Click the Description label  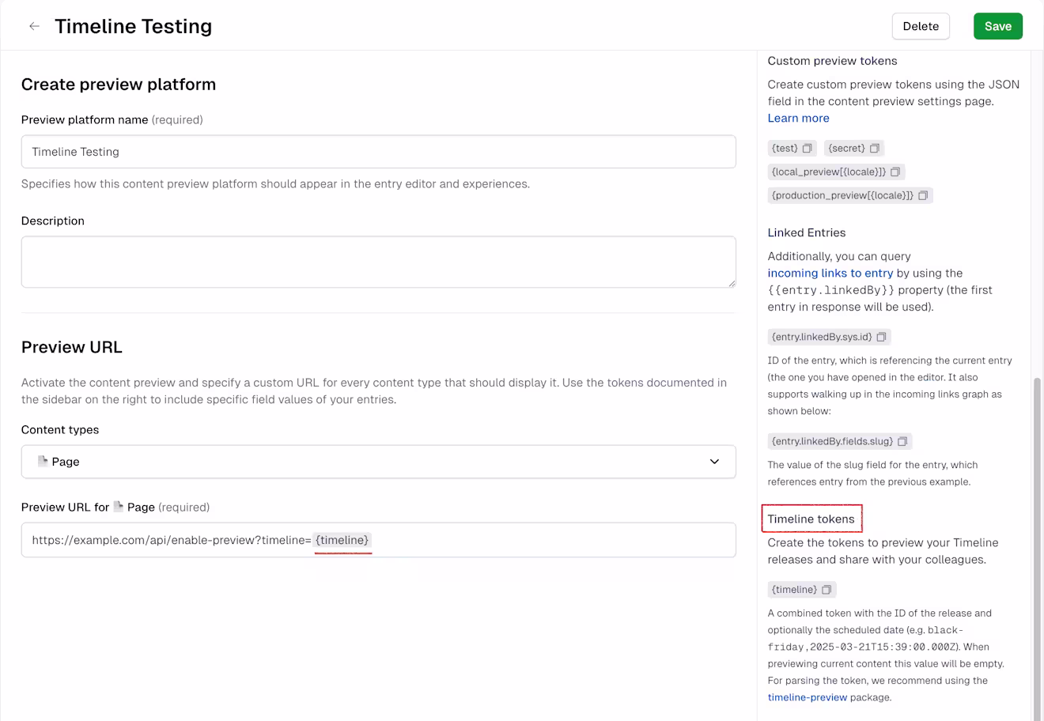(x=53, y=221)
